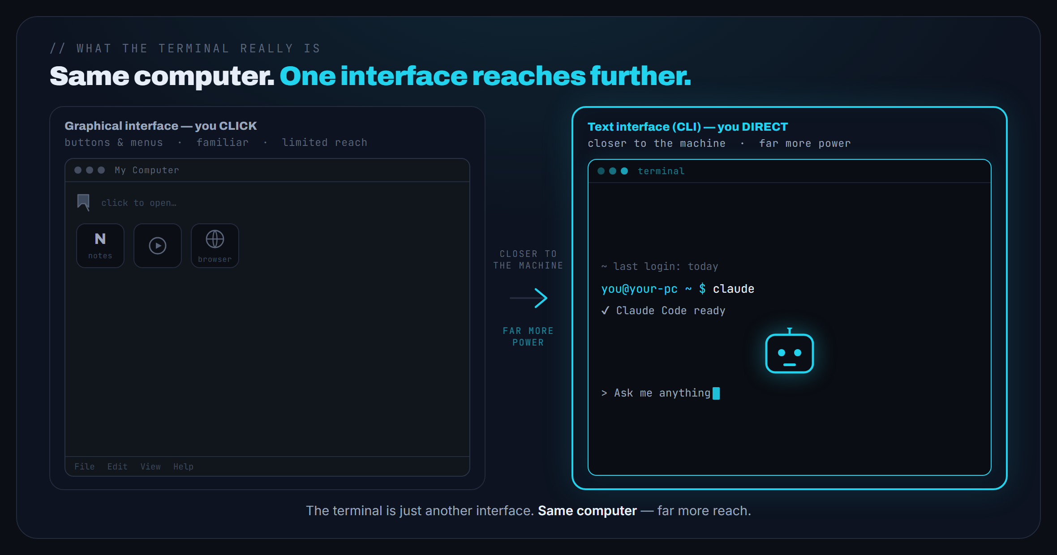
Task: Open the File menu in My Computer
Action: [84, 466]
